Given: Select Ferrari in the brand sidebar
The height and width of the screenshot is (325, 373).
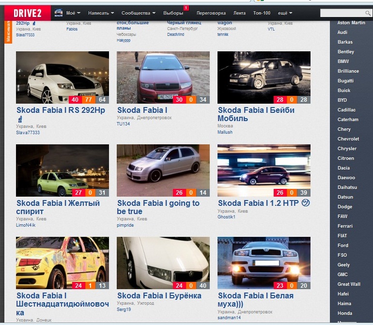Looking at the screenshot, I should (x=345, y=226).
